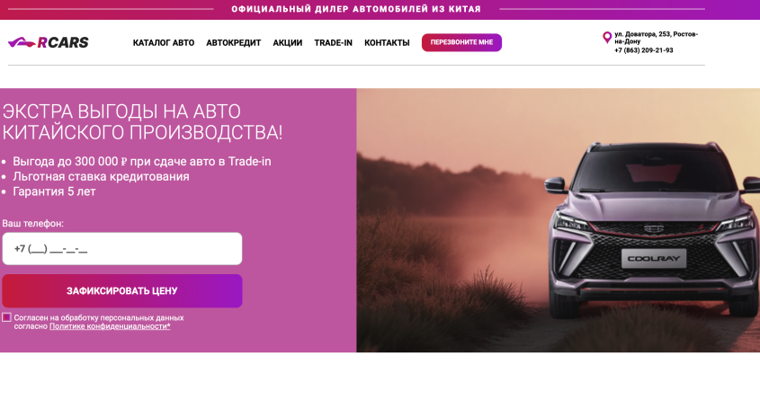Viewport: 760px width, 409px height.
Task: Click the RCARS logo
Action: tap(49, 42)
